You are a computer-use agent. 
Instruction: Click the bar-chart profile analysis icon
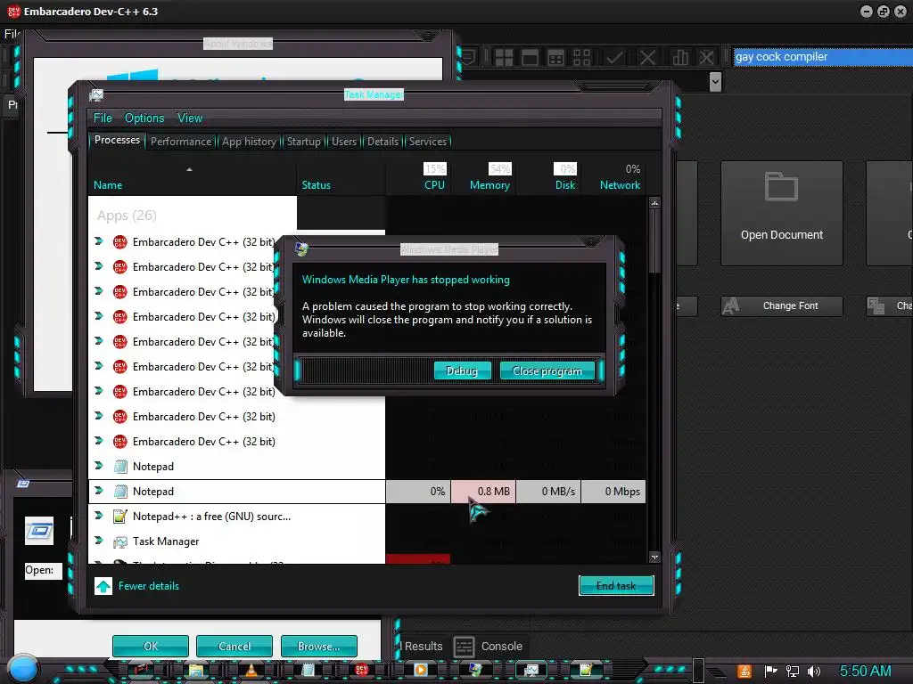(680, 57)
